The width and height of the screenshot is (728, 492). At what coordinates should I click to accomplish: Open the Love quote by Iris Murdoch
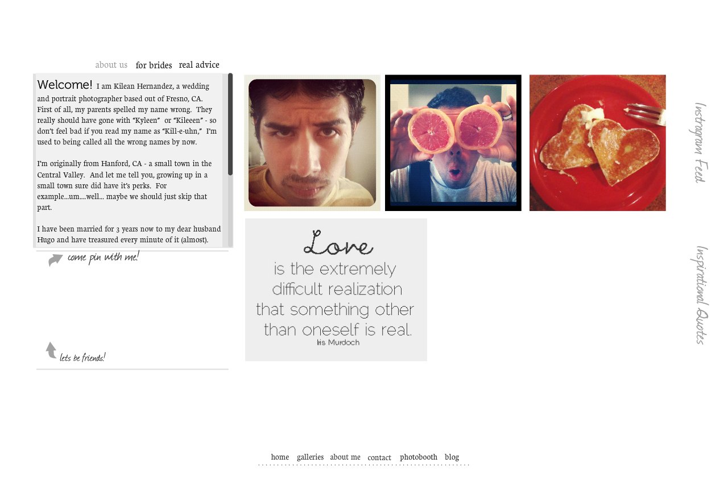[x=336, y=290]
